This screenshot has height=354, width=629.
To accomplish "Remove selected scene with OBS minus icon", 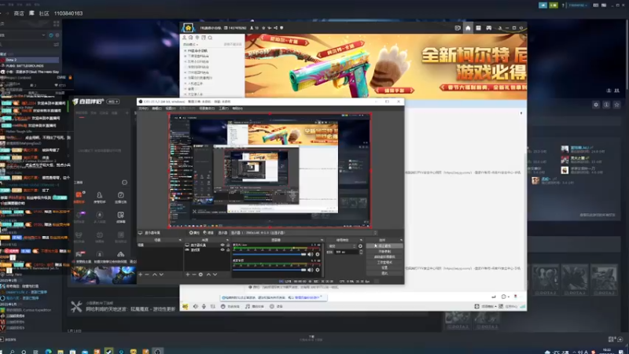I will pos(147,275).
